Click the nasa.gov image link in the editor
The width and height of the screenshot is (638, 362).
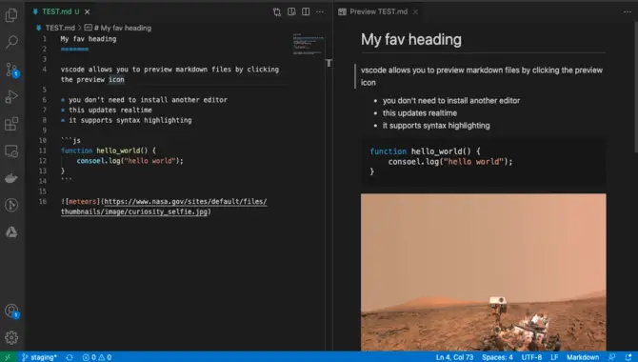(x=164, y=207)
